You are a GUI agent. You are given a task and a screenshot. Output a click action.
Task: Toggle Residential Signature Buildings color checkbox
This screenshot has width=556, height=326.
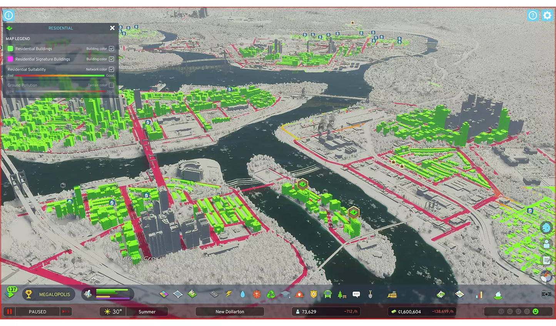pos(112,59)
